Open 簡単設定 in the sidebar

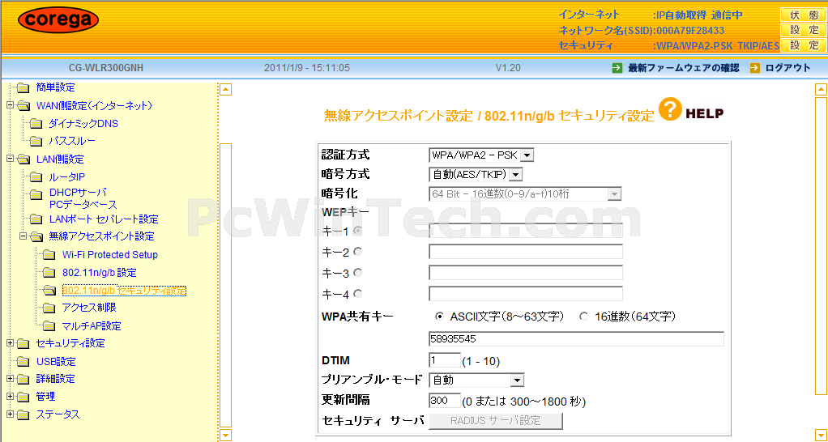click(55, 87)
